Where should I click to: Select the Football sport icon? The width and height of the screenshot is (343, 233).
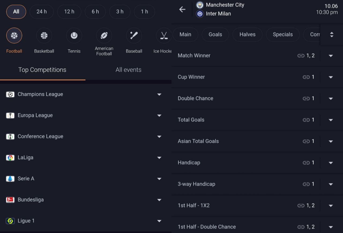pyautogui.click(x=14, y=36)
